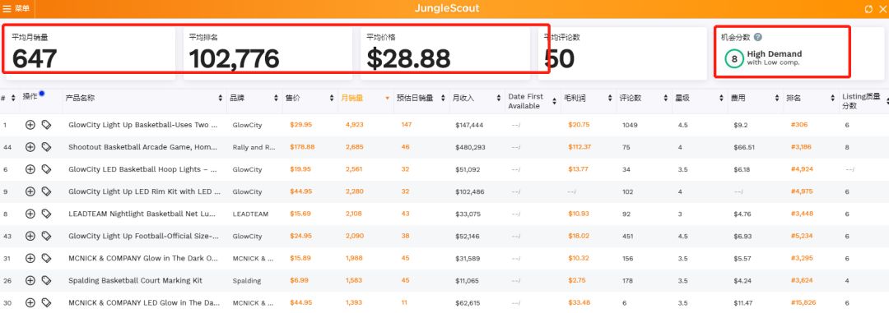Click the plus icon for GlowCity Light Up Football
Screen dimensions: 889x313
coord(30,236)
